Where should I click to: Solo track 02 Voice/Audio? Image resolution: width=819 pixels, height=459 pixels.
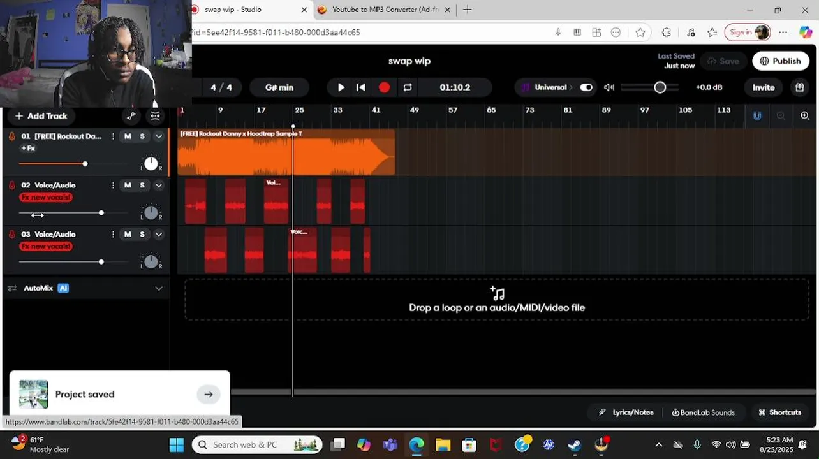(142, 186)
